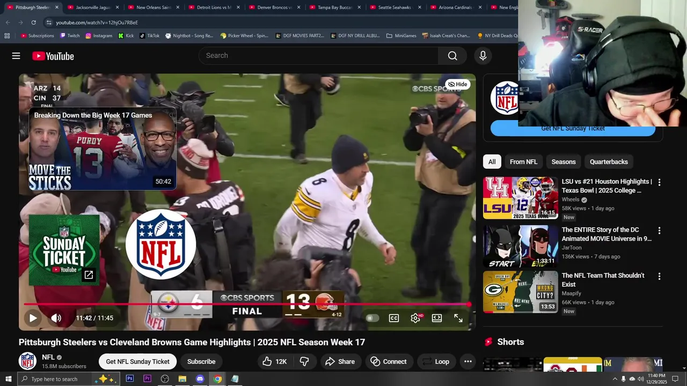Open Premiere Pro from the taskbar
Screen dimensions: 687x386
pyautogui.click(x=147, y=379)
